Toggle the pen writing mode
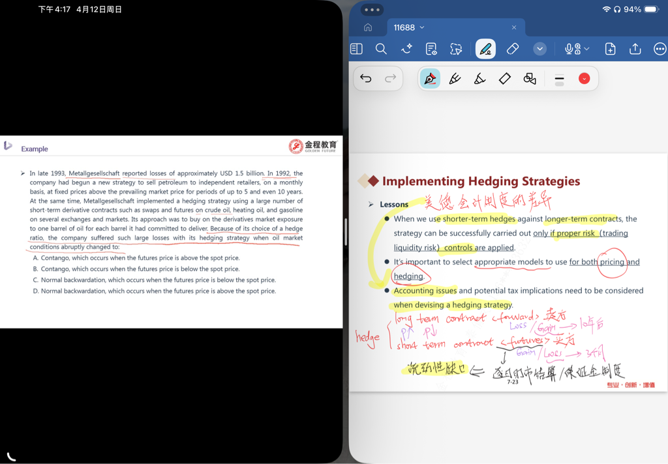Screen dimensions: 668x464 [485, 49]
